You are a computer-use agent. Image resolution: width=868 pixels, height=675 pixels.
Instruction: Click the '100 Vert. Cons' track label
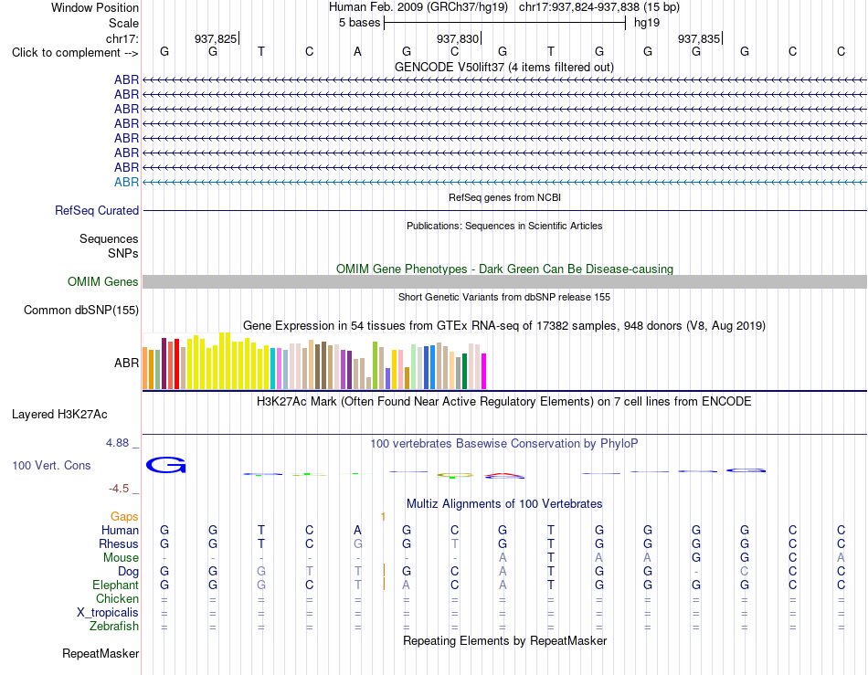[51, 465]
